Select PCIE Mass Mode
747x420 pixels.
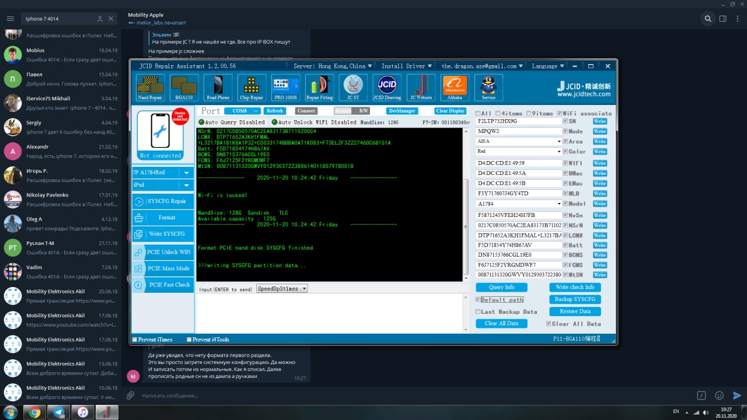pyautogui.click(x=163, y=268)
